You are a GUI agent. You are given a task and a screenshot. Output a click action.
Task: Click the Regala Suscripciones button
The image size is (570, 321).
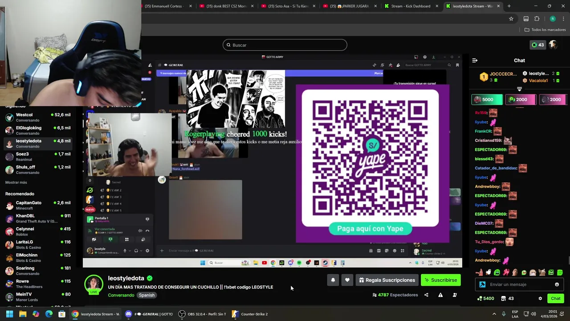(387, 280)
